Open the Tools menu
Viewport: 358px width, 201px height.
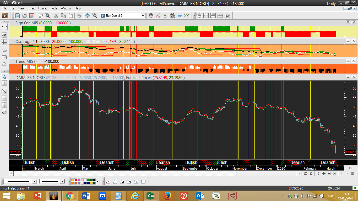[x=54, y=8]
